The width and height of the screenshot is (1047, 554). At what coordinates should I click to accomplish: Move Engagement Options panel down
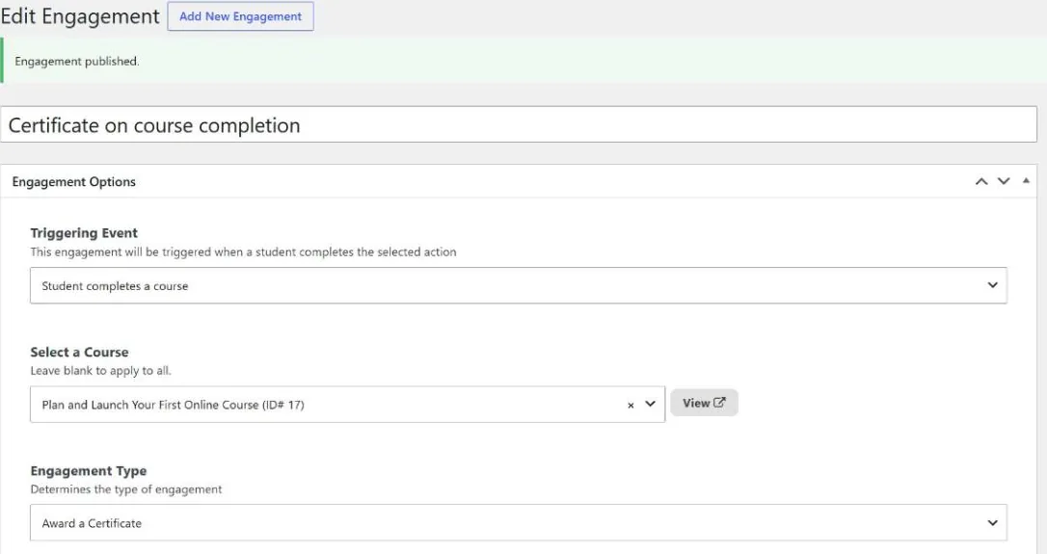[x=1004, y=181]
